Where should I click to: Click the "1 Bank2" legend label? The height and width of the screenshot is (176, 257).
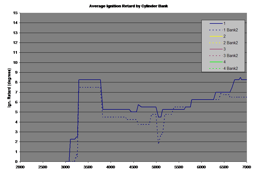pos(231,30)
